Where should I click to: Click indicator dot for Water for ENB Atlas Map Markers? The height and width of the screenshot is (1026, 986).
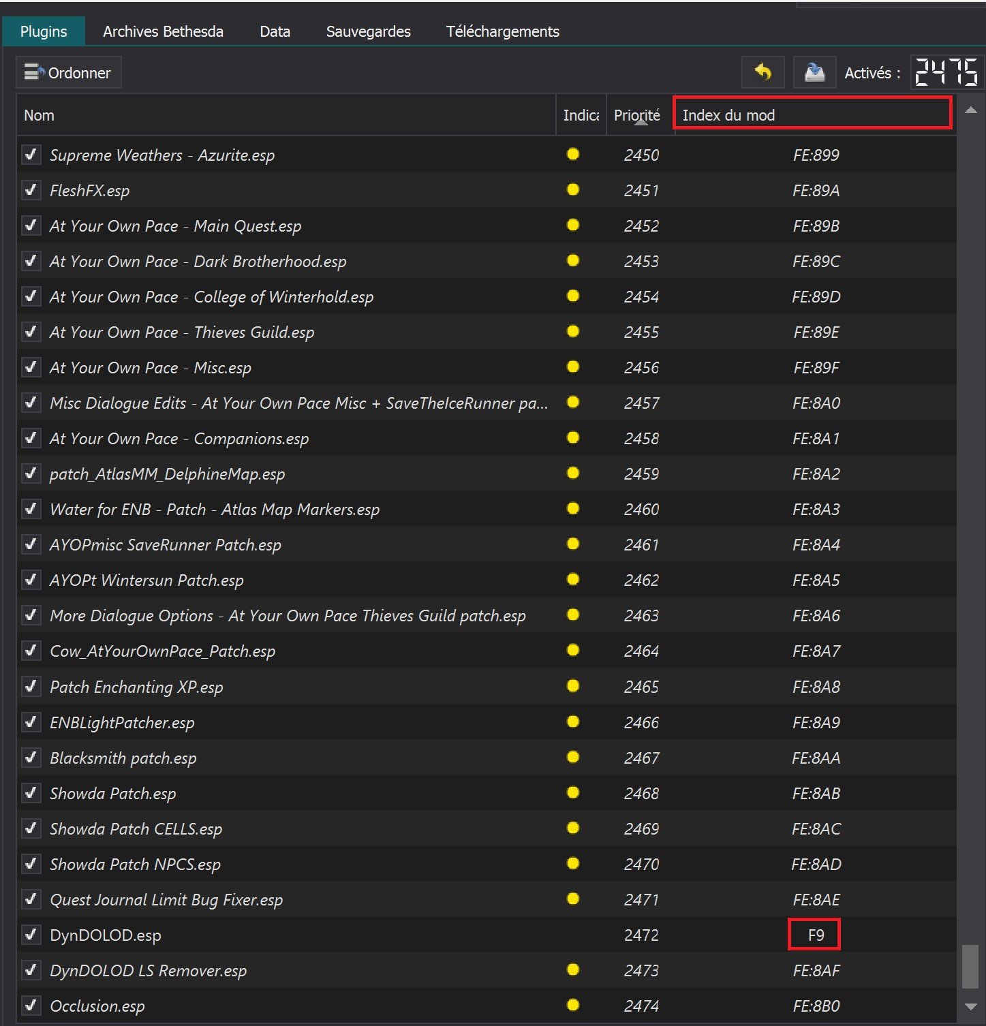coord(573,508)
